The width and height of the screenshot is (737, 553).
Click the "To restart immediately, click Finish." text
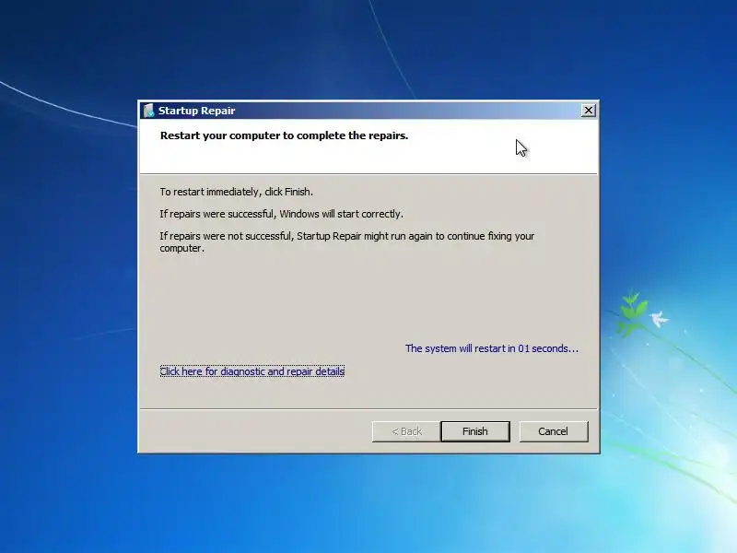tap(237, 192)
